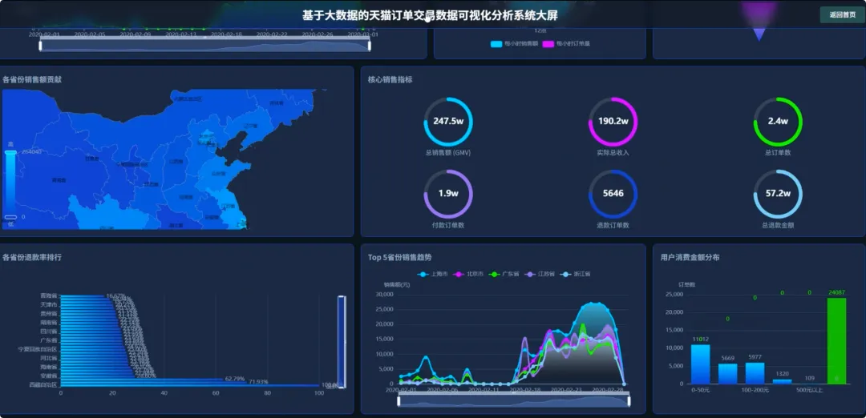
Task: Click the 总销售额 (GMV) label
Action: click(x=448, y=153)
